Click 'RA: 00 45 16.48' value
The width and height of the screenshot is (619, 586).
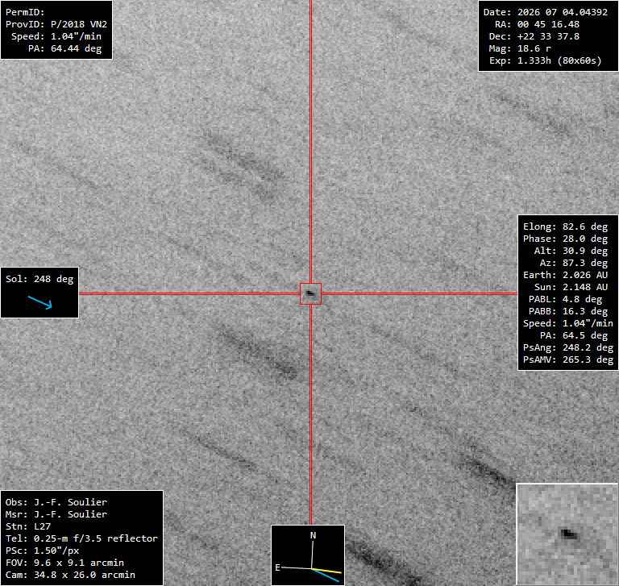(538, 24)
